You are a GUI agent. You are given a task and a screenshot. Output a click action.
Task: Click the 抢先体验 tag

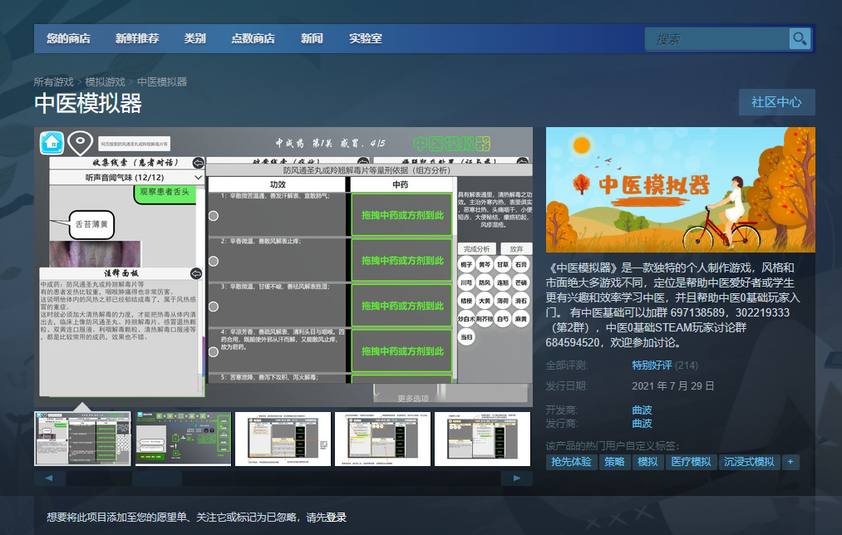(571, 462)
